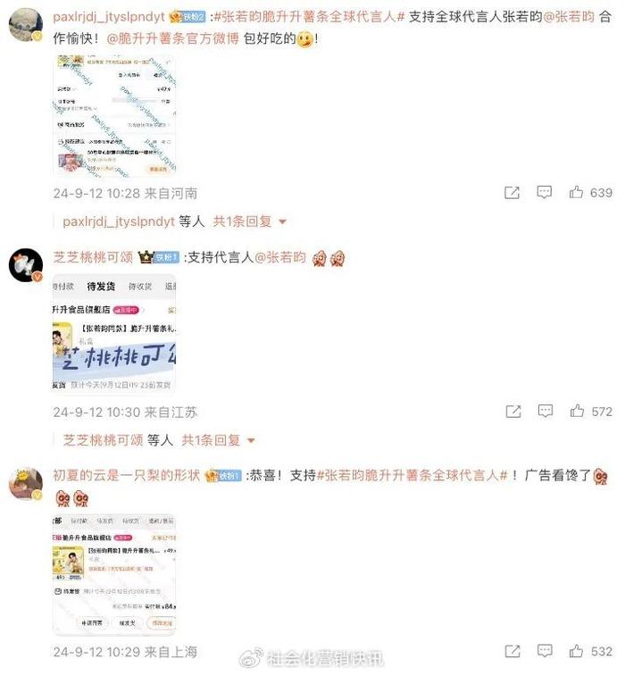Image resolution: width=625 pixels, height=675 pixels.
Task: Share the 10:30 comment from 江苏
Action: [513, 412]
